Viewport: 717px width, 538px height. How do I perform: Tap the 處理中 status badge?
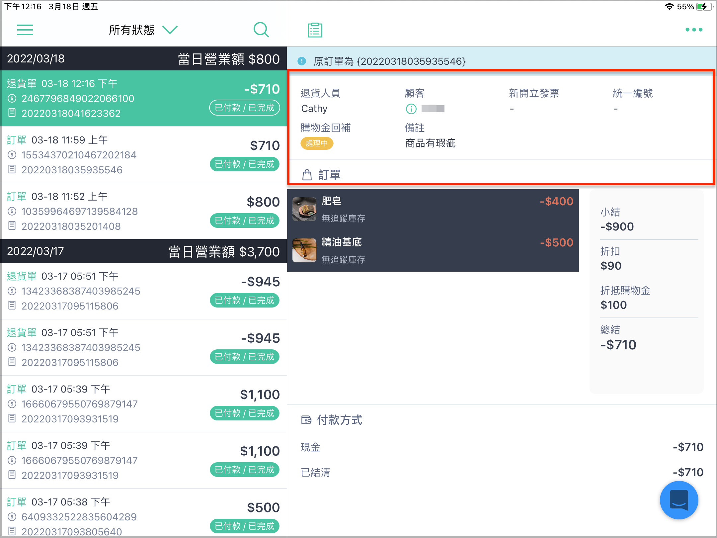click(317, 143)
